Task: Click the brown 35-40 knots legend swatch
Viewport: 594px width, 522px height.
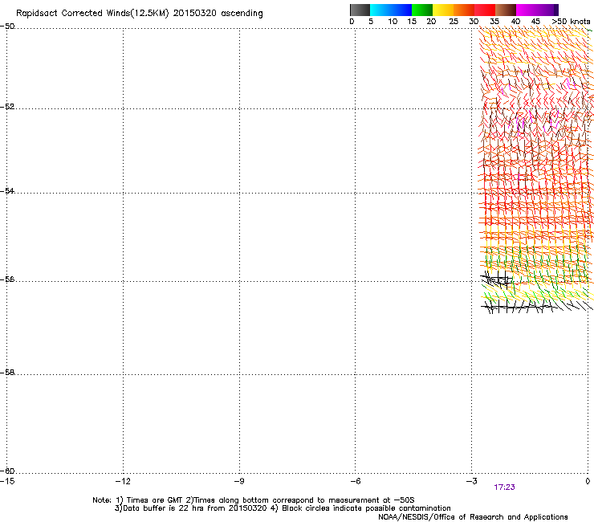Action: coord(506,10)
